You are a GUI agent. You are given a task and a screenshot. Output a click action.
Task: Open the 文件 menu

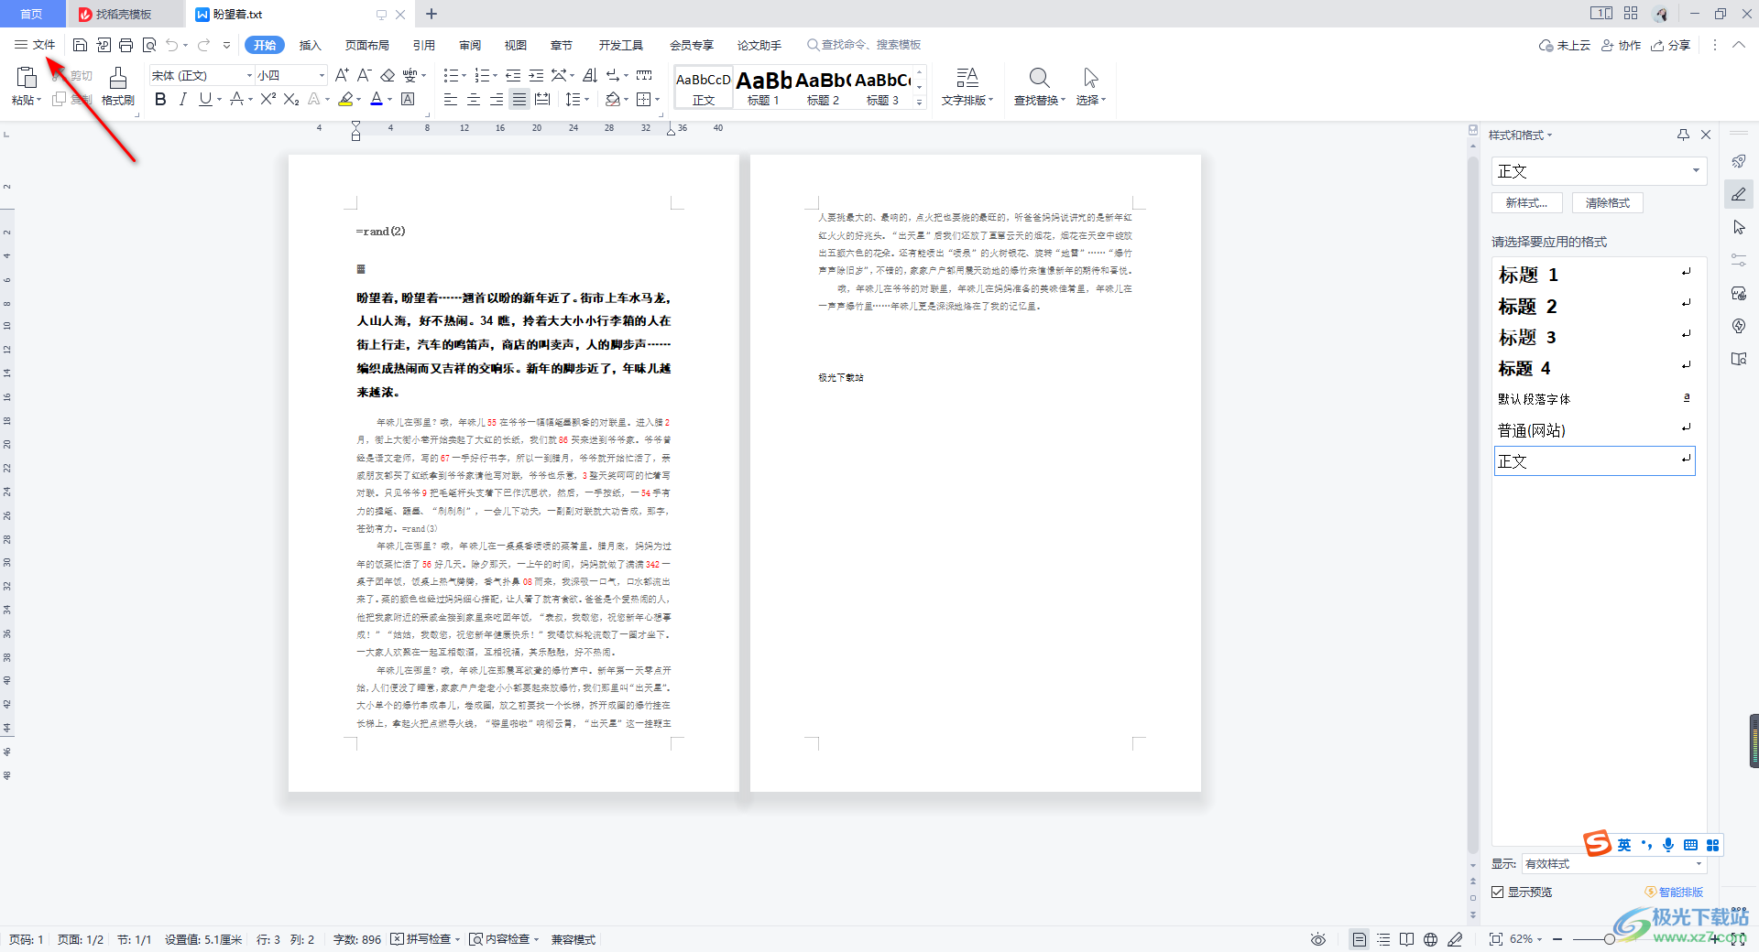click(x=35, y=45)
